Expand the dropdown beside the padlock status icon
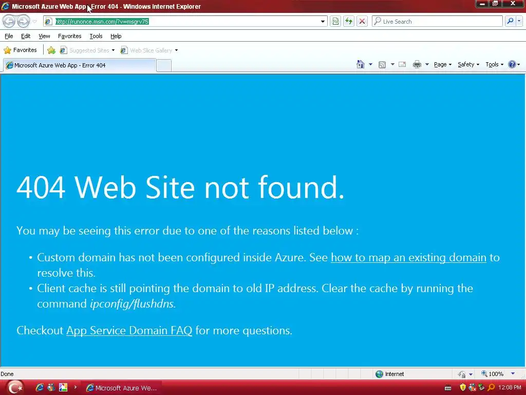The width and height of the screenshot is (526, 395). pyautogui.click(x=471, y=374)
